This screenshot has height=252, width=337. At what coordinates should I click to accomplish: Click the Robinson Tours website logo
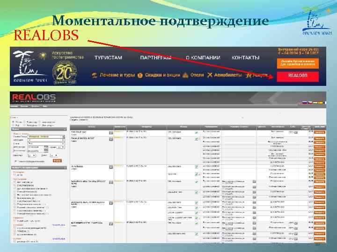[29, 66]
